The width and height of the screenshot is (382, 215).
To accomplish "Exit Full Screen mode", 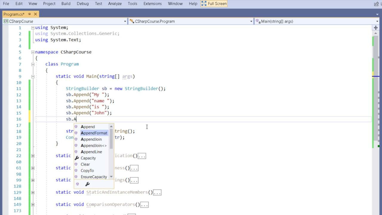I will pyautogui.click(x=214, y=4).
